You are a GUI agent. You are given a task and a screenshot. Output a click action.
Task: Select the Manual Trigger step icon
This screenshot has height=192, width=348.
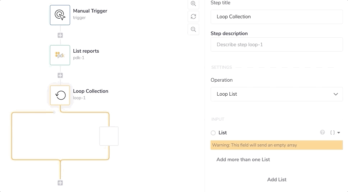pos(60,15)
